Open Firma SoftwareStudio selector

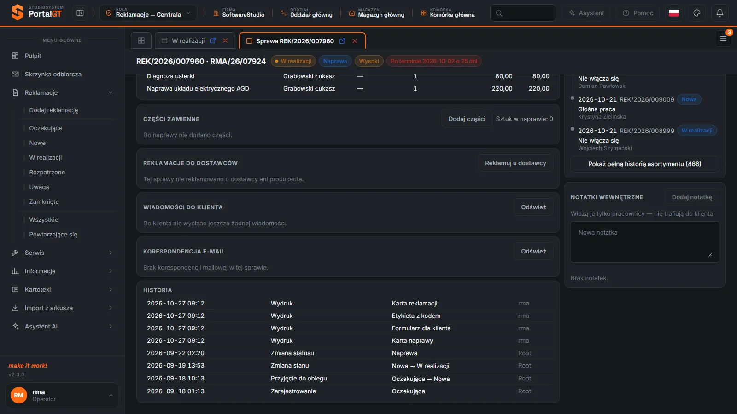(x=239, y=13)
